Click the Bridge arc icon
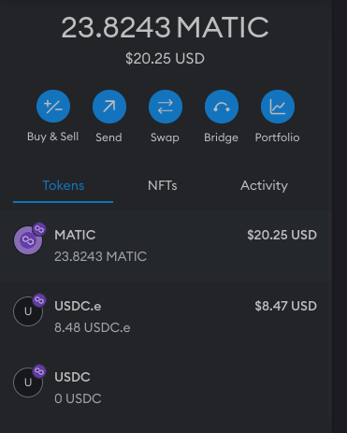Viewport: 347px width, 433px height. click(222, 107)
